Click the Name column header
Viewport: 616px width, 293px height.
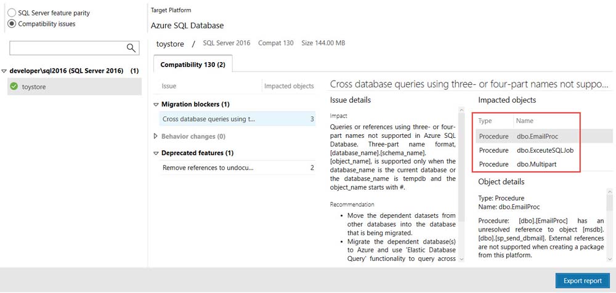point(525,121)
